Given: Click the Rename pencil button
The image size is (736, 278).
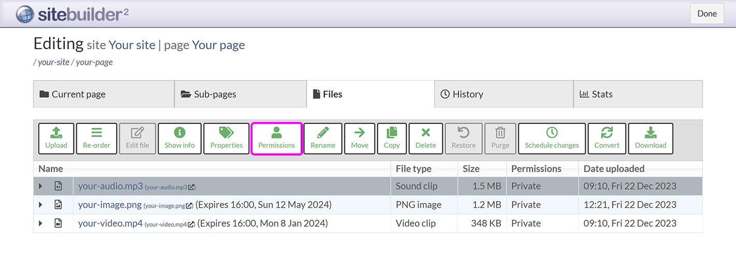Looking at the screenshot, I should [323, 138].
